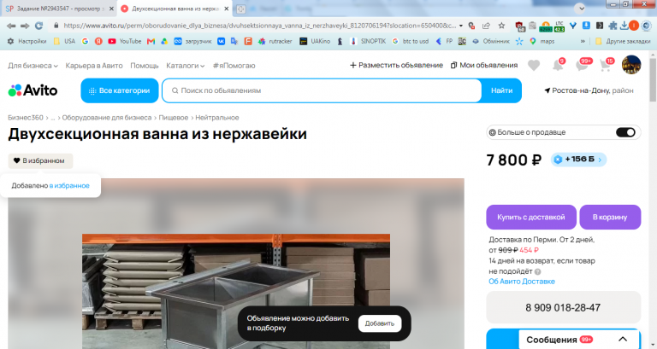Bookmark this page with the star icon
This screenshot has height=349, width=657.
[x=501, y=26]
